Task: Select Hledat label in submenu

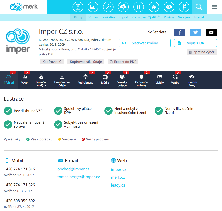Action: click(x=199, y=17)
